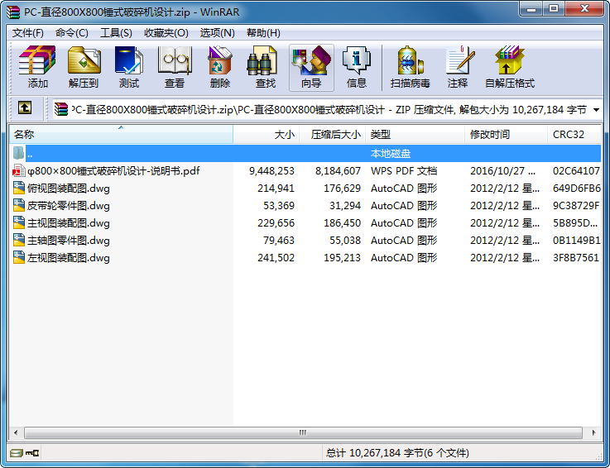Screen dimensions: 610x468
Task: Click the CRC32 value 9C38729F
Action: pos(576,205)
